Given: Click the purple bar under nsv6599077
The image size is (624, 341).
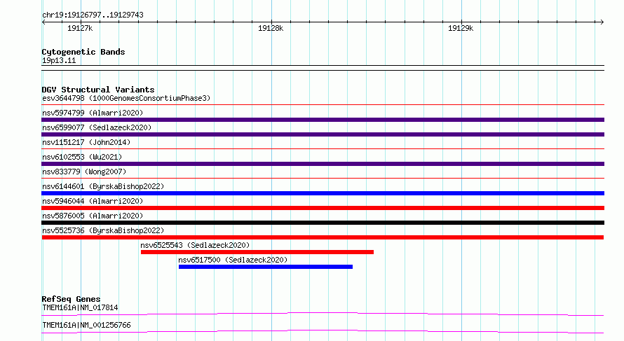Looking at the screenshot, I should [323, 134].
